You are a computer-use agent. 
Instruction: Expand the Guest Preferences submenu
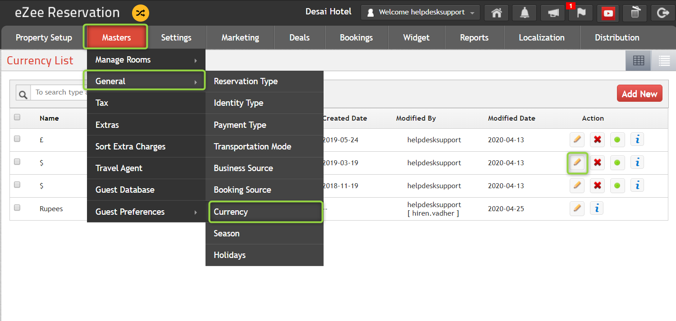(x=146, y=212)
